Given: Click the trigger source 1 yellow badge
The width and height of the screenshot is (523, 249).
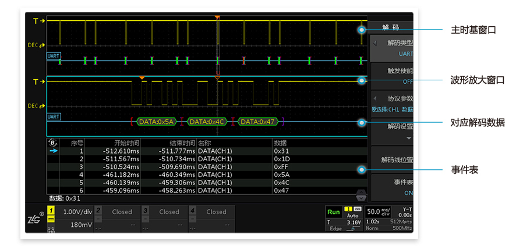Looking at the screenshot, I should [x=347, y=209].
